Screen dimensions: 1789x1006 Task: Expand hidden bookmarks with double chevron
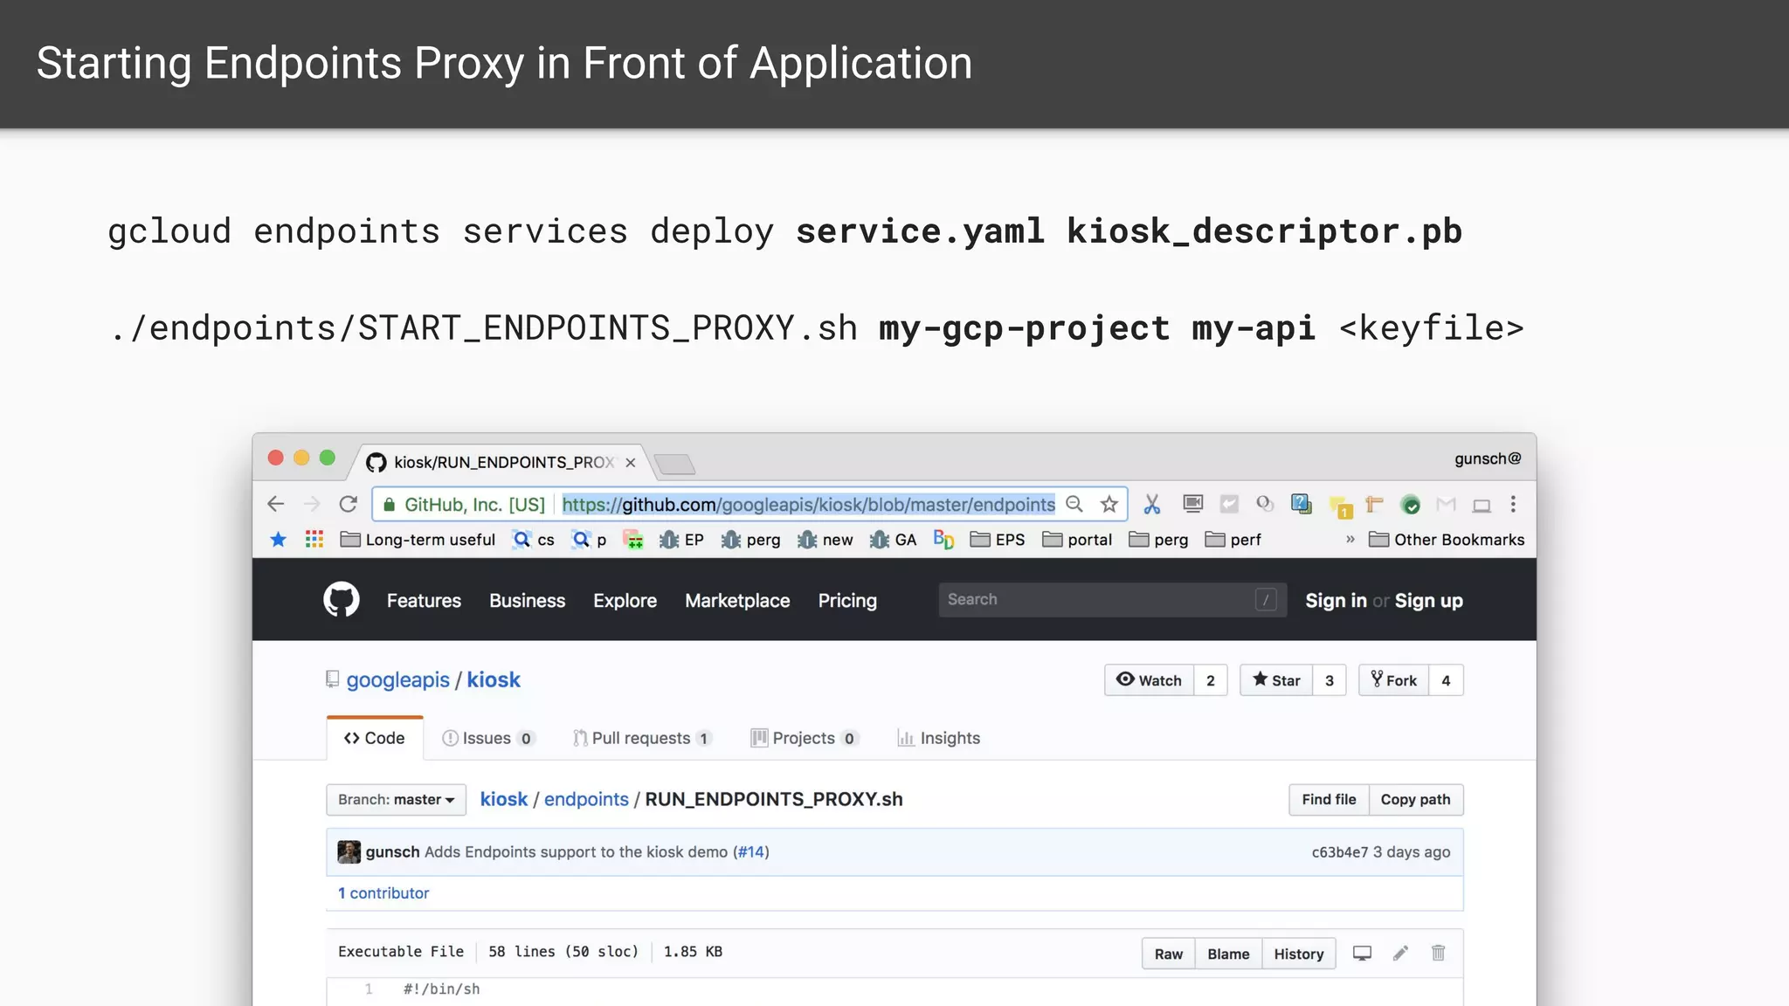tap(1350, 539)
